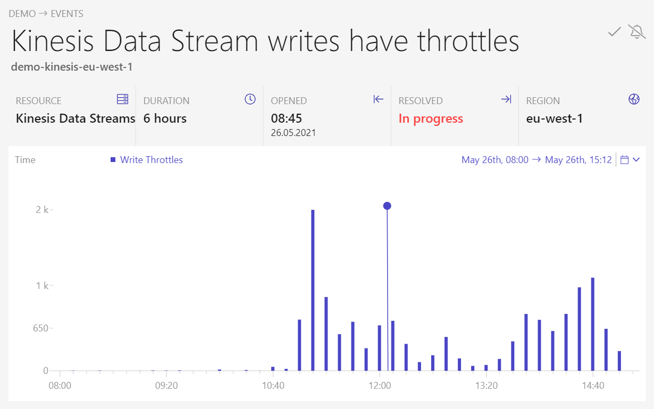Screen dimensions: 654x409
Task: Open the calendar date picker icon
Action: pyautogui.click(x=625, y=160)
